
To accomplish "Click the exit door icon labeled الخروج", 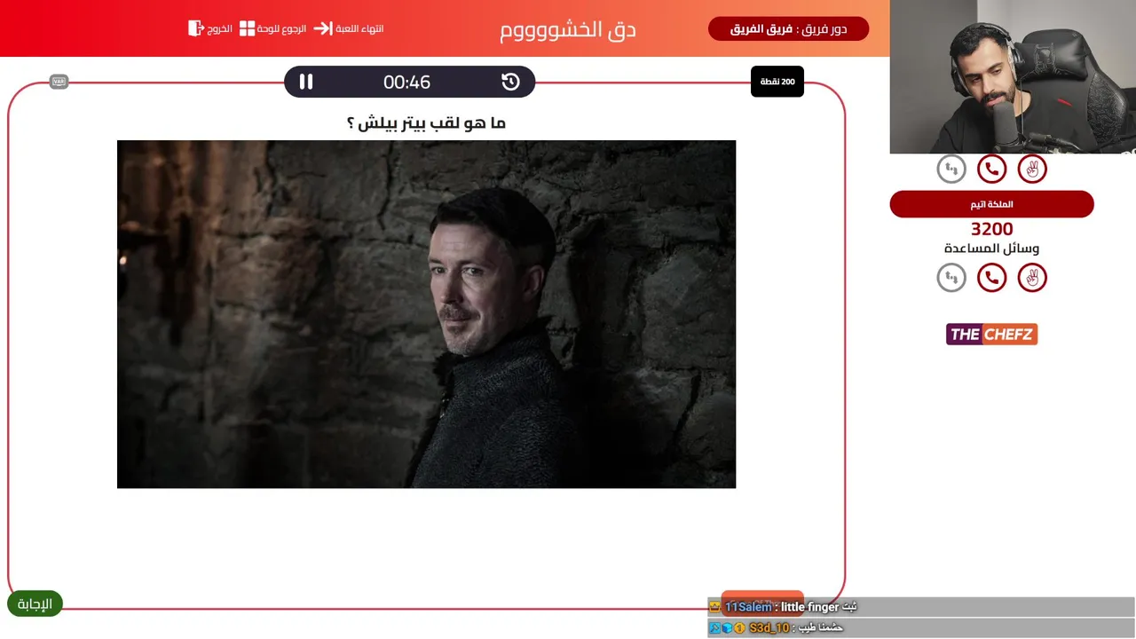I will (196, 28).
